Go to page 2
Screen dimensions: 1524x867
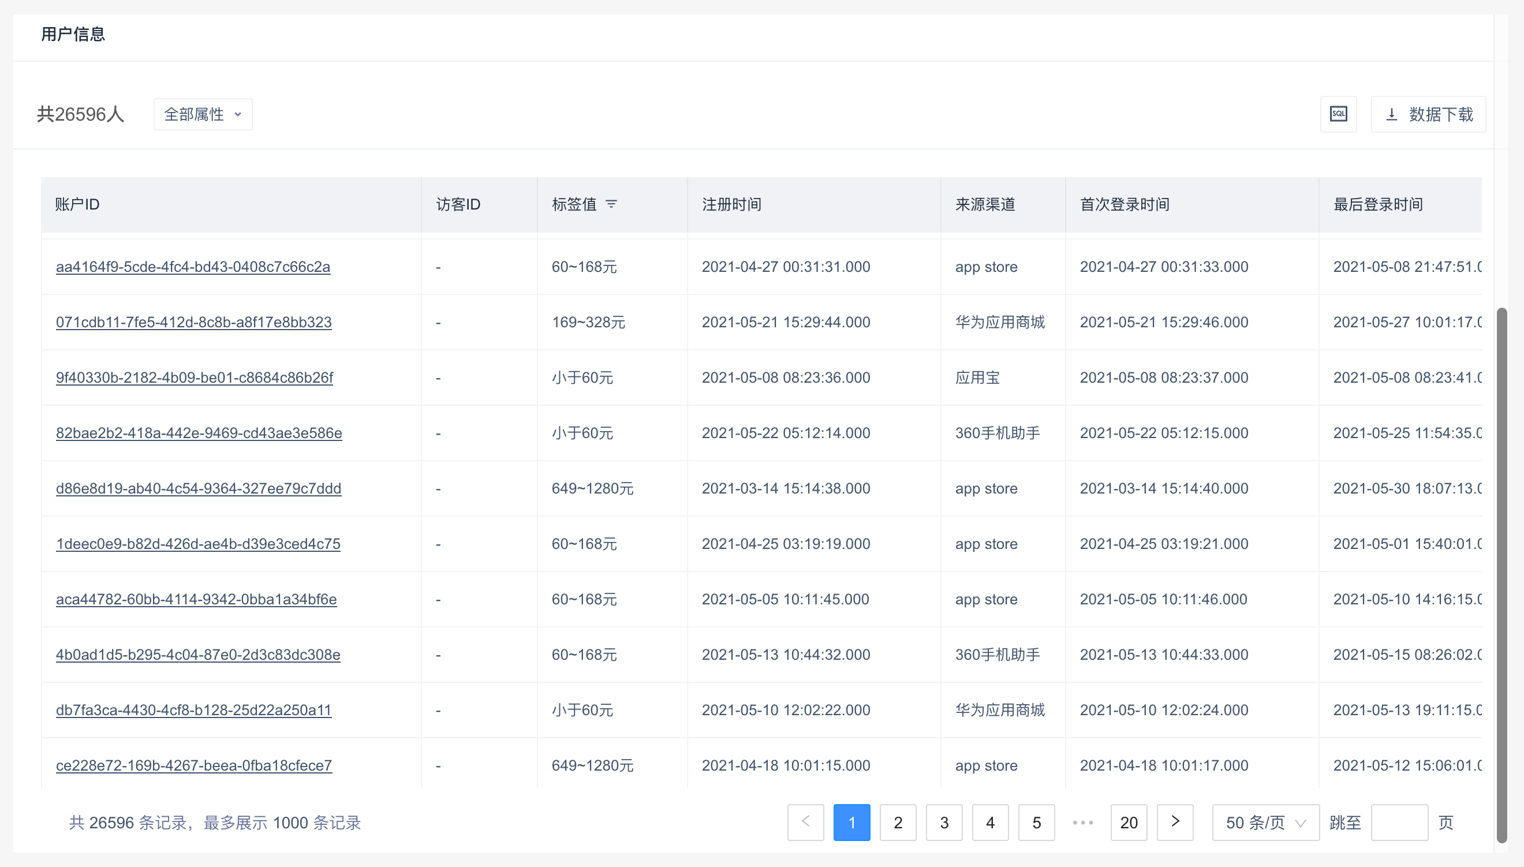[898, 823]
